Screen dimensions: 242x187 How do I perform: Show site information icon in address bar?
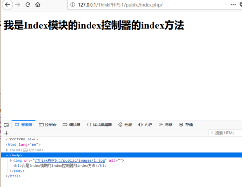click(73, 5)
